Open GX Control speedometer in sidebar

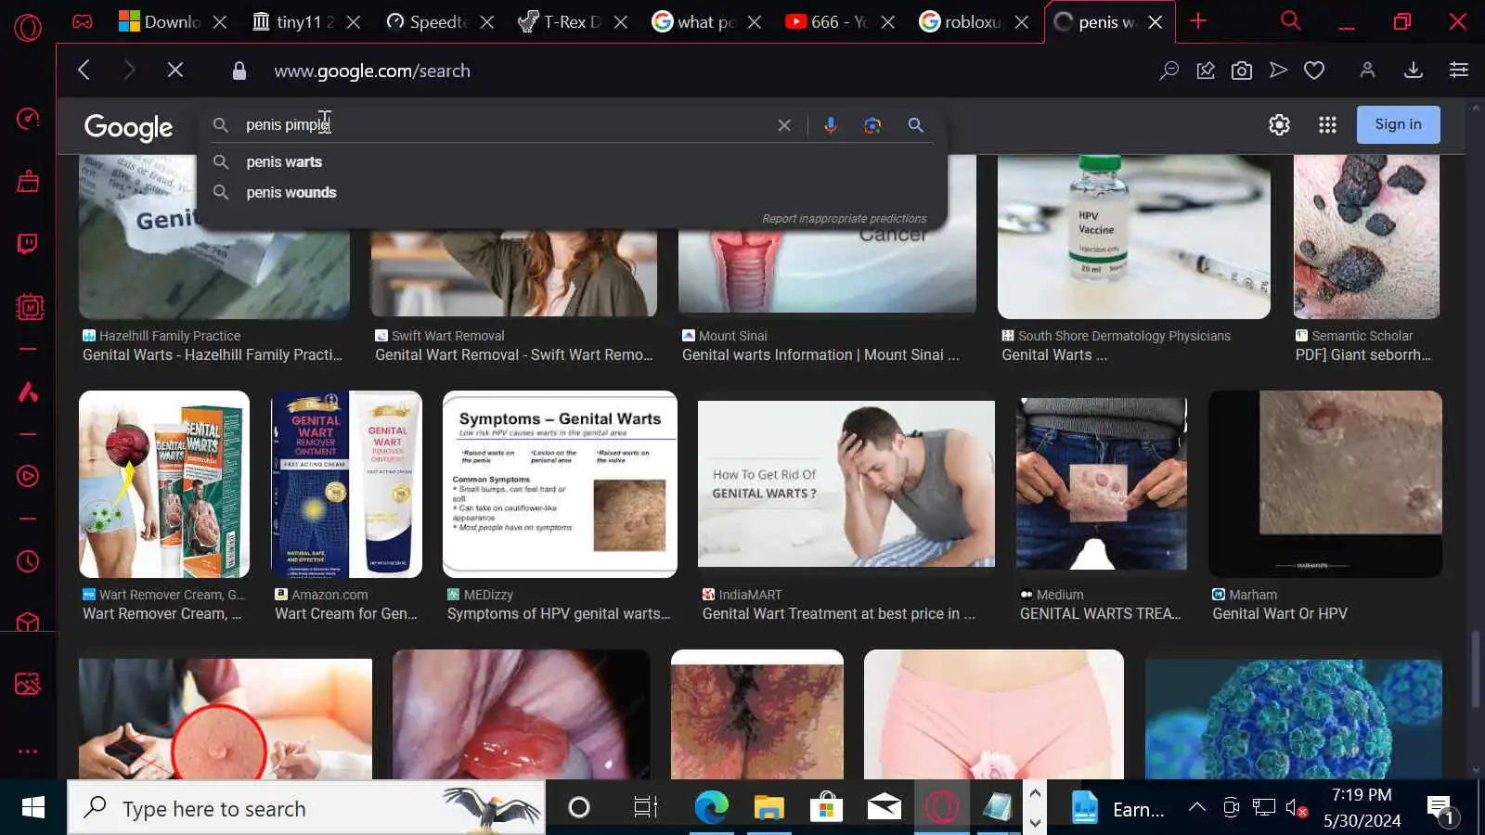coord(28,119)
